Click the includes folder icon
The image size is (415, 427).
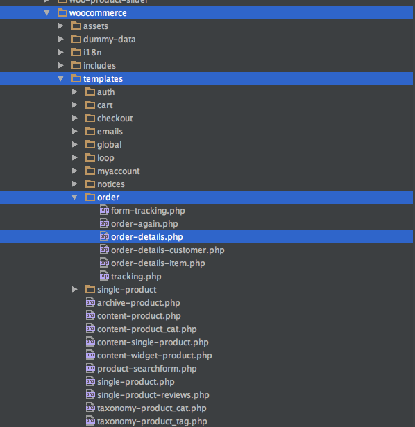click(x=76, y=65)
